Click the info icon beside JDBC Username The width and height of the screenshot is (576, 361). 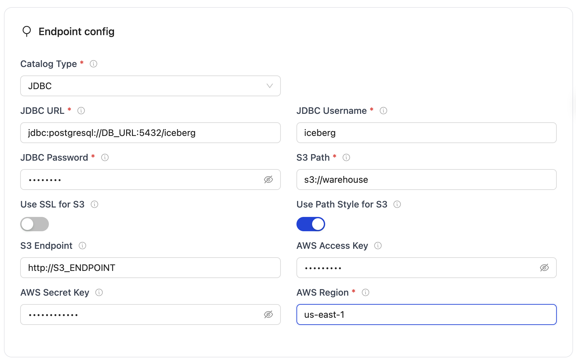coord(383,111)
